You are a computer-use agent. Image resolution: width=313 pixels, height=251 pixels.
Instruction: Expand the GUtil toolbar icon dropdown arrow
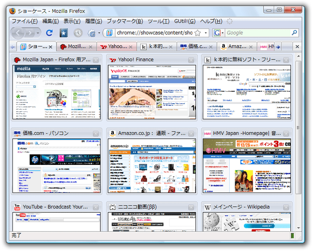(x=99, y=33)
